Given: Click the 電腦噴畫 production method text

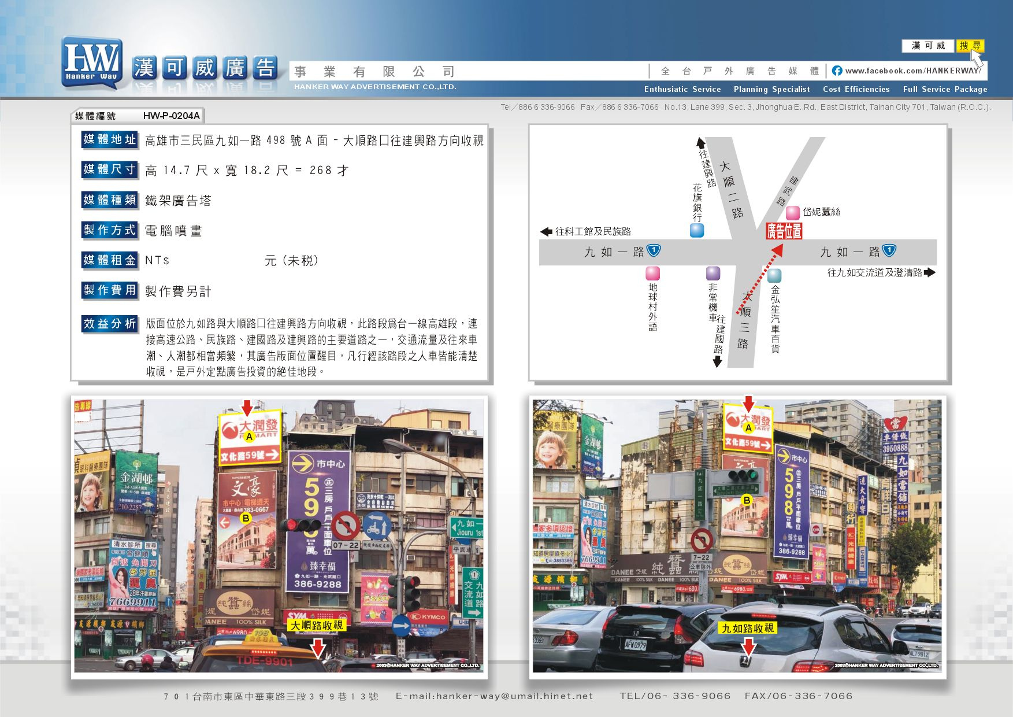Looking at the screenshot, I should 173,231.
